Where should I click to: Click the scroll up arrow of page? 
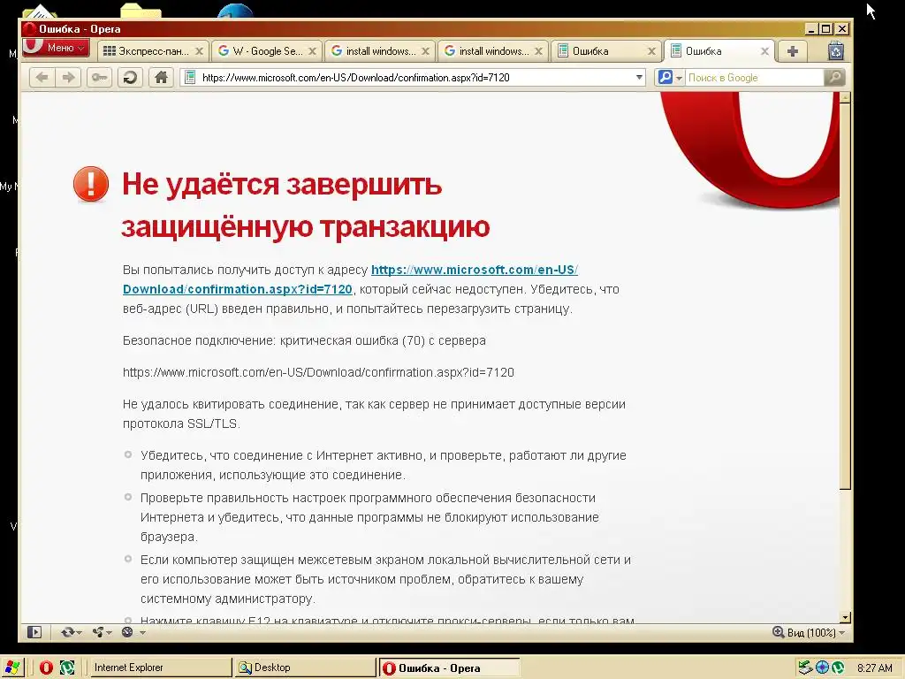coord(845,97)
